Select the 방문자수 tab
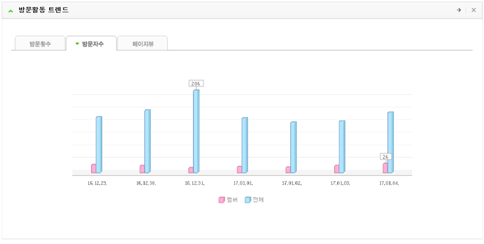Image resolution: width=484 pixels, height=244 pixels. point(91,44)
